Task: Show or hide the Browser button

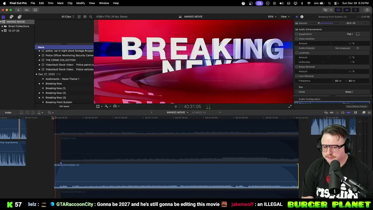Action: pyautogui.click(x=338, y=10)
